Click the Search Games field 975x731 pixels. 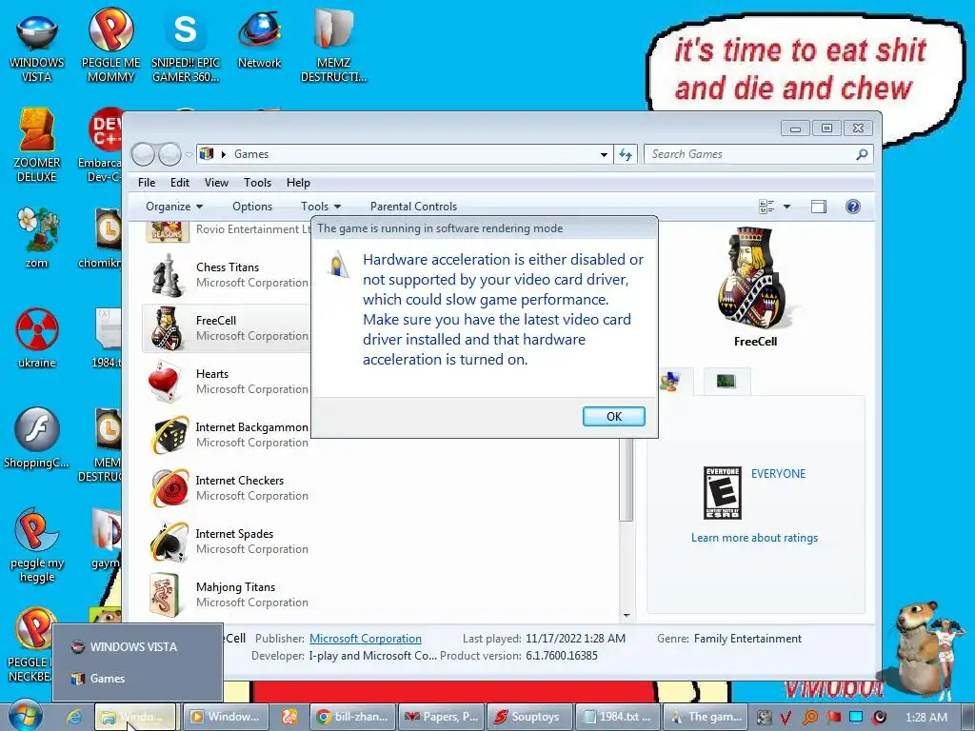point(749,154)
